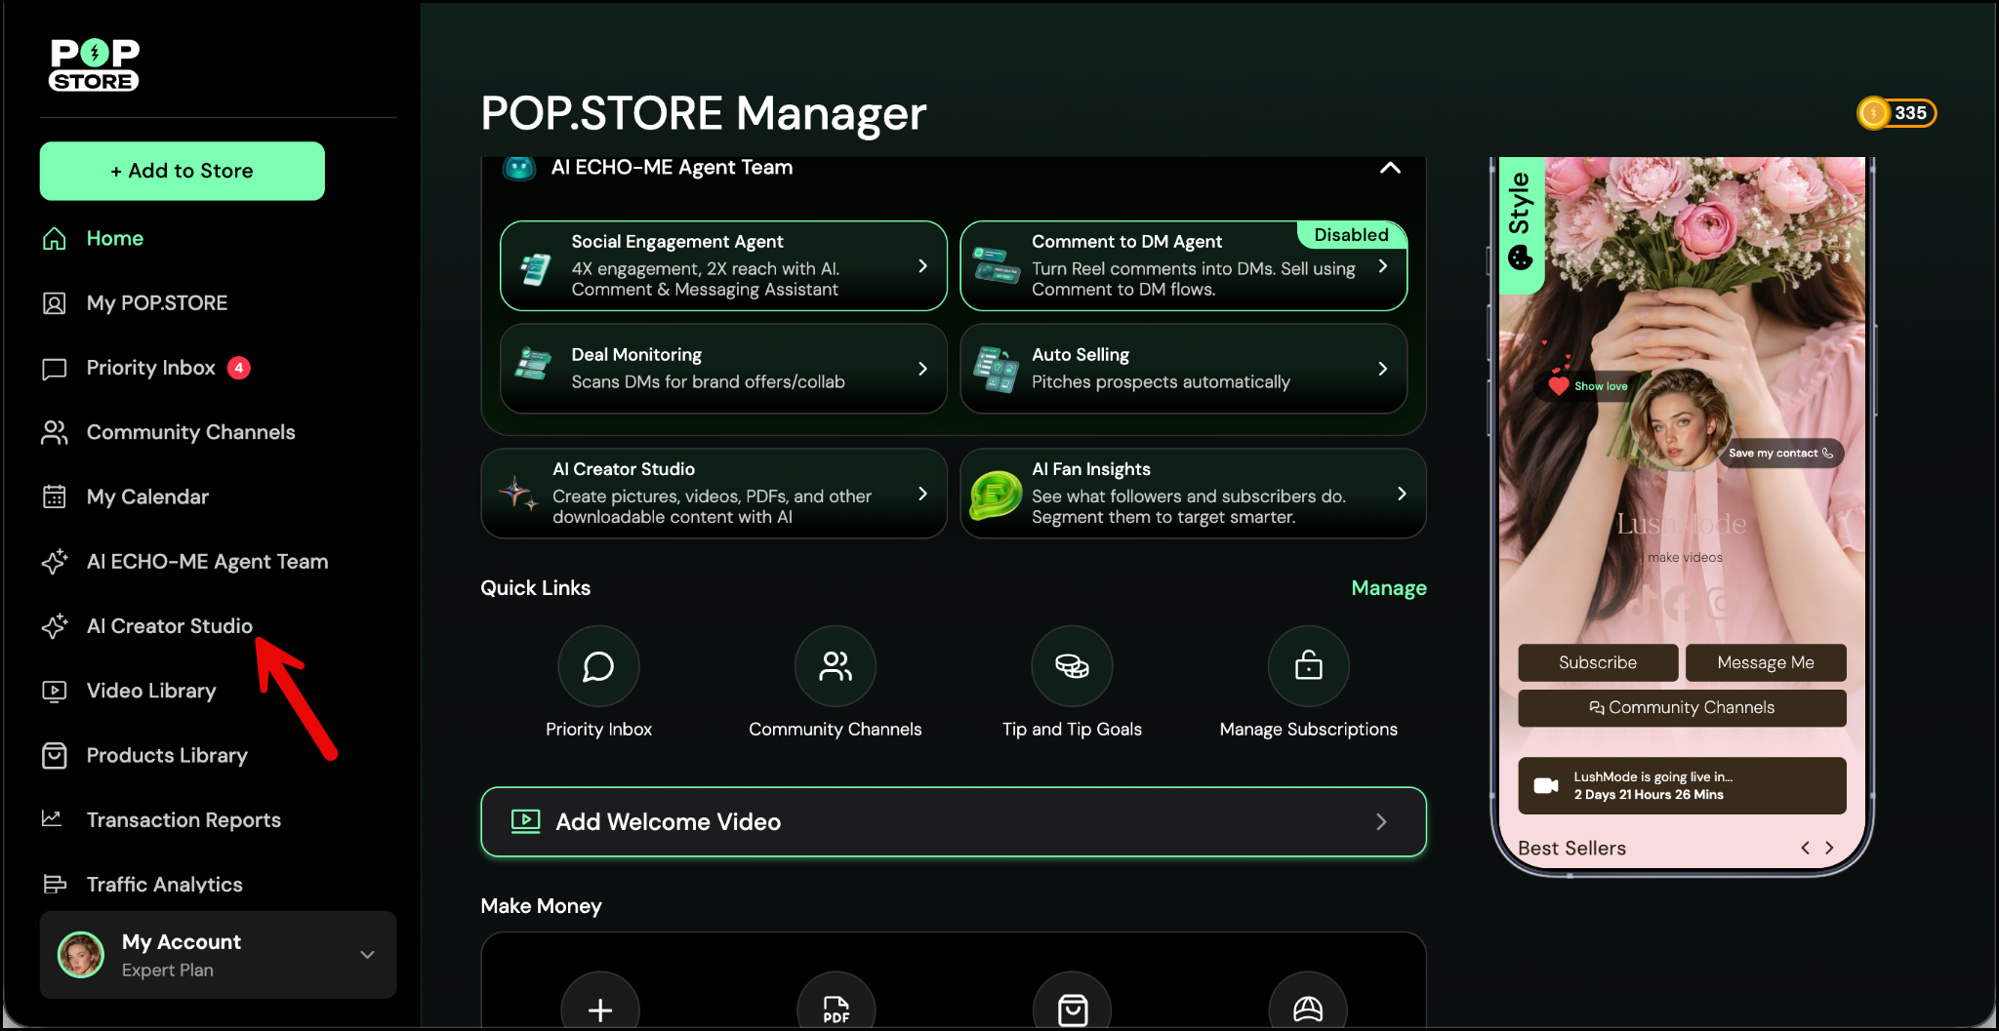
Task: Expand the My Account dropdown
Action: click(367, 955)
